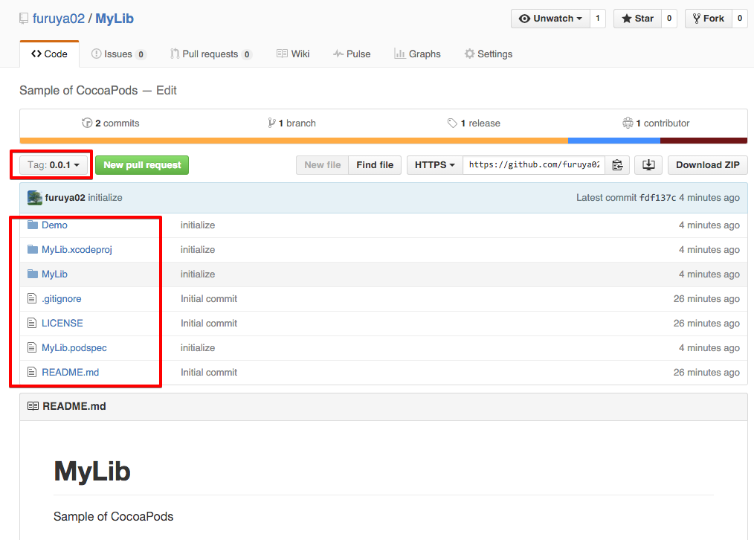Click the Demo folder icon
754x540 pixels.
pyautogui.click(x=33, y=225)
